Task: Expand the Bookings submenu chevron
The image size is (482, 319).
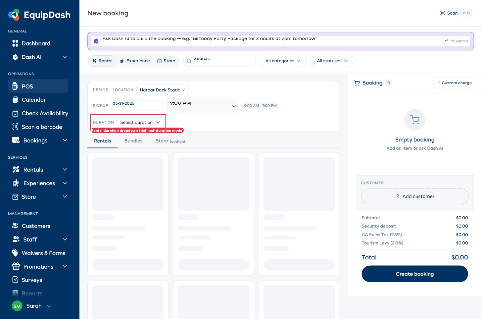Action: (65, 140)
